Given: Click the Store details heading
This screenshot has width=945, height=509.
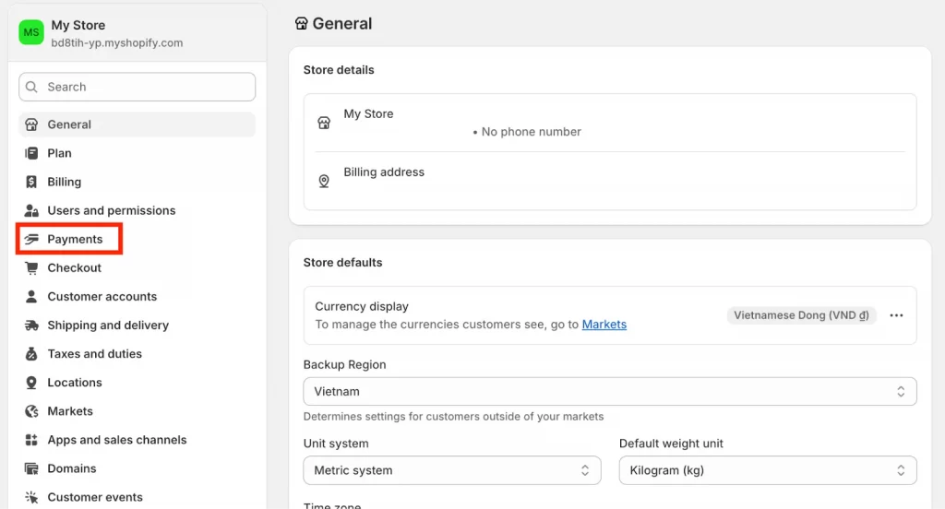Looking at the screenshot, I should click(x=339, y=70).
